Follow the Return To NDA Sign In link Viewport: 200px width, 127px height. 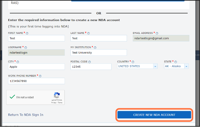[x=26, y=115]
